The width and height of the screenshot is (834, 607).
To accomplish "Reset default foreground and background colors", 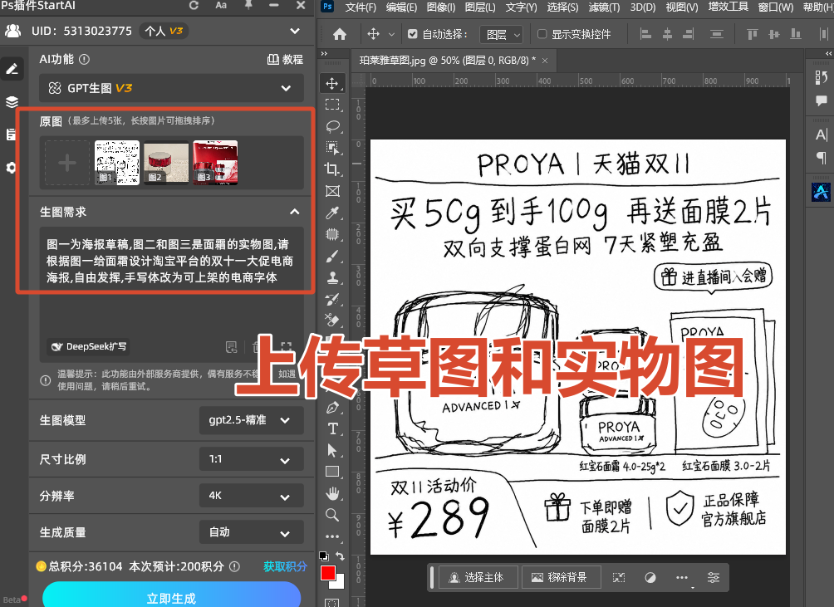I will coord(323,556).
